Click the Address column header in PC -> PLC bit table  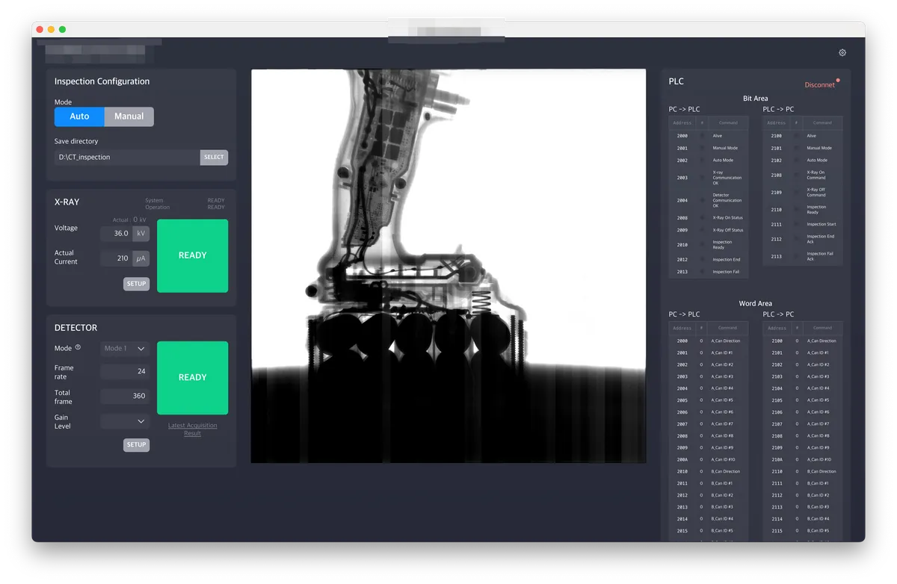pos(682,122)
